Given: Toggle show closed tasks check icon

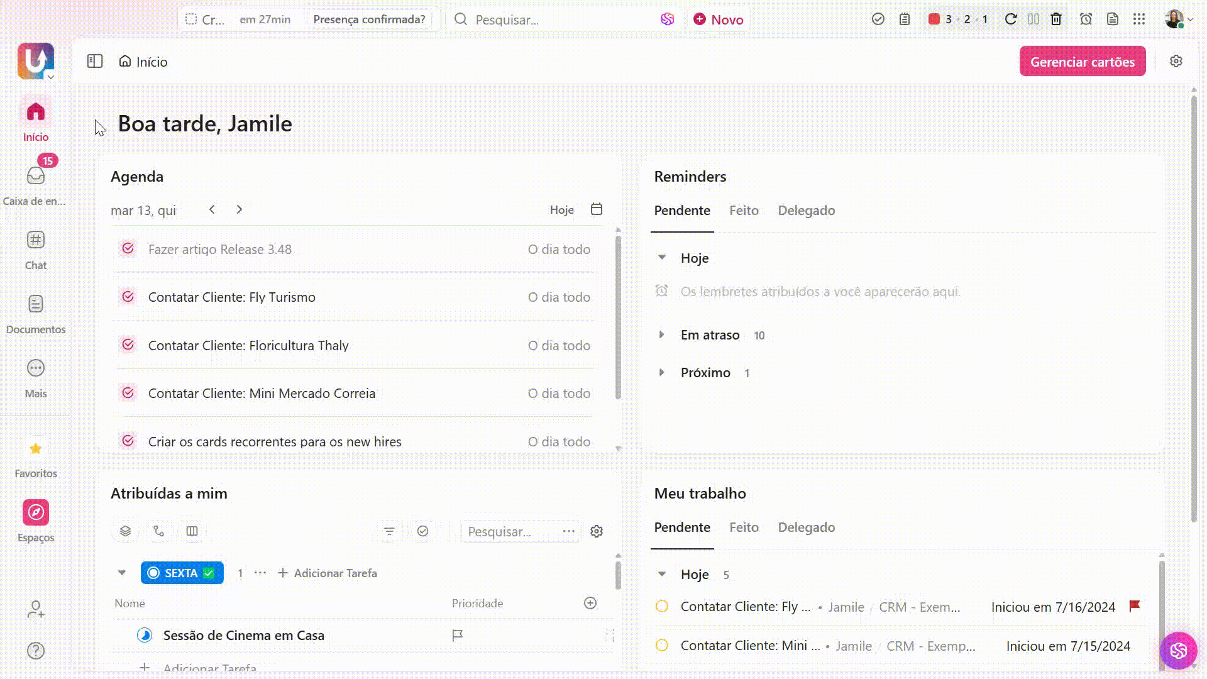Looking at the screenshot, I should (422, 531).
